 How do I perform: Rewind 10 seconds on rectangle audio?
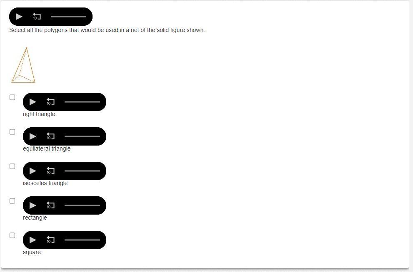[50, 205]
